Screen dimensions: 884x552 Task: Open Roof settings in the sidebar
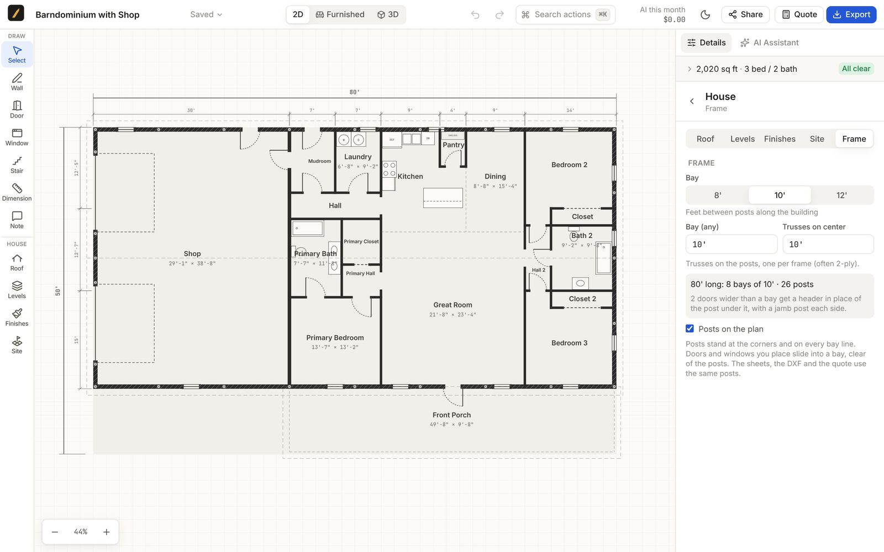(17, 262)
